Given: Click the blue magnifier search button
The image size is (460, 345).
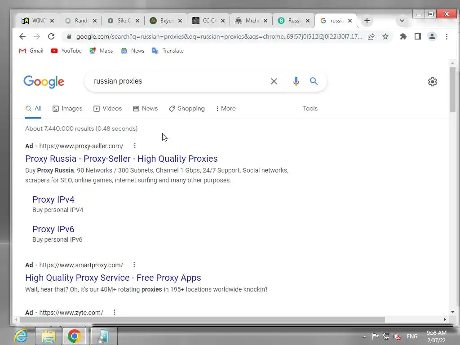Looking at the screenshot, I should pos(314,81).
